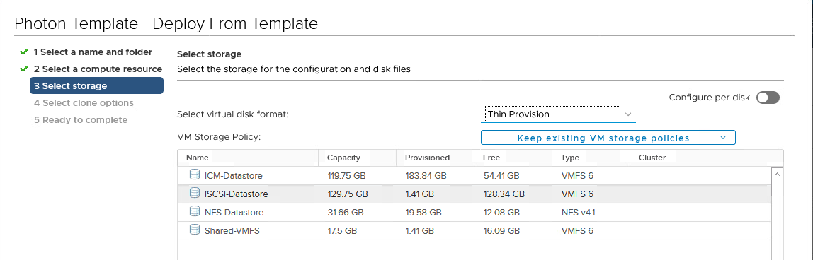Go to step 2 Select a compute resource

tap(98, 69)
